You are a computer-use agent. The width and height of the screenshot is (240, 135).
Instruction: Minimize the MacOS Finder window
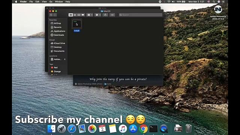(53, 11)
